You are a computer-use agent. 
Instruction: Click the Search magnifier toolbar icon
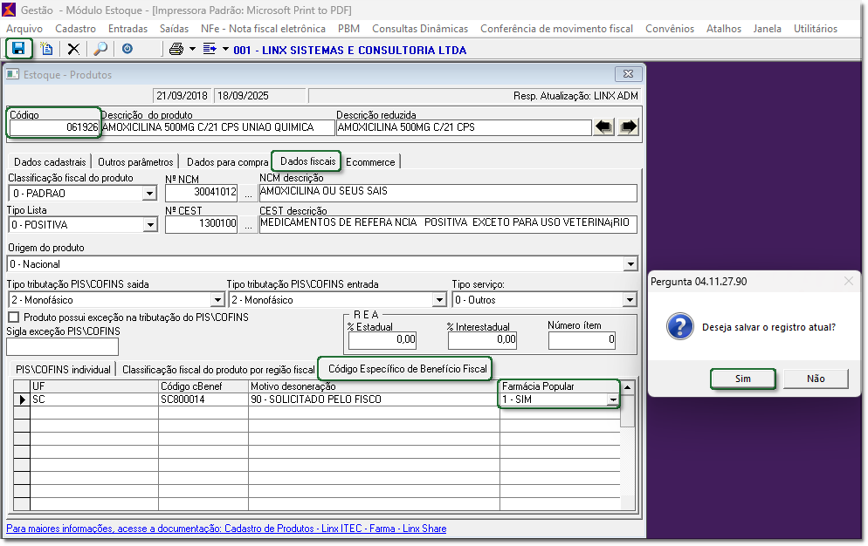point(100,49)
